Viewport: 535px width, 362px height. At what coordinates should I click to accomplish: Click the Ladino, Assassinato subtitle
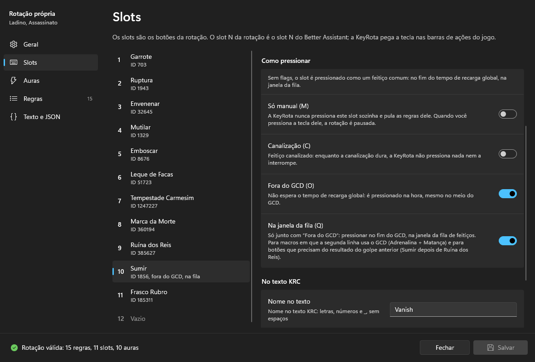(33, 23)
